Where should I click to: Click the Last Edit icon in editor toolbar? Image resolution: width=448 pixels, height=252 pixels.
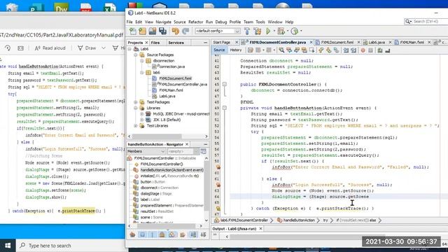click(251, 50)
